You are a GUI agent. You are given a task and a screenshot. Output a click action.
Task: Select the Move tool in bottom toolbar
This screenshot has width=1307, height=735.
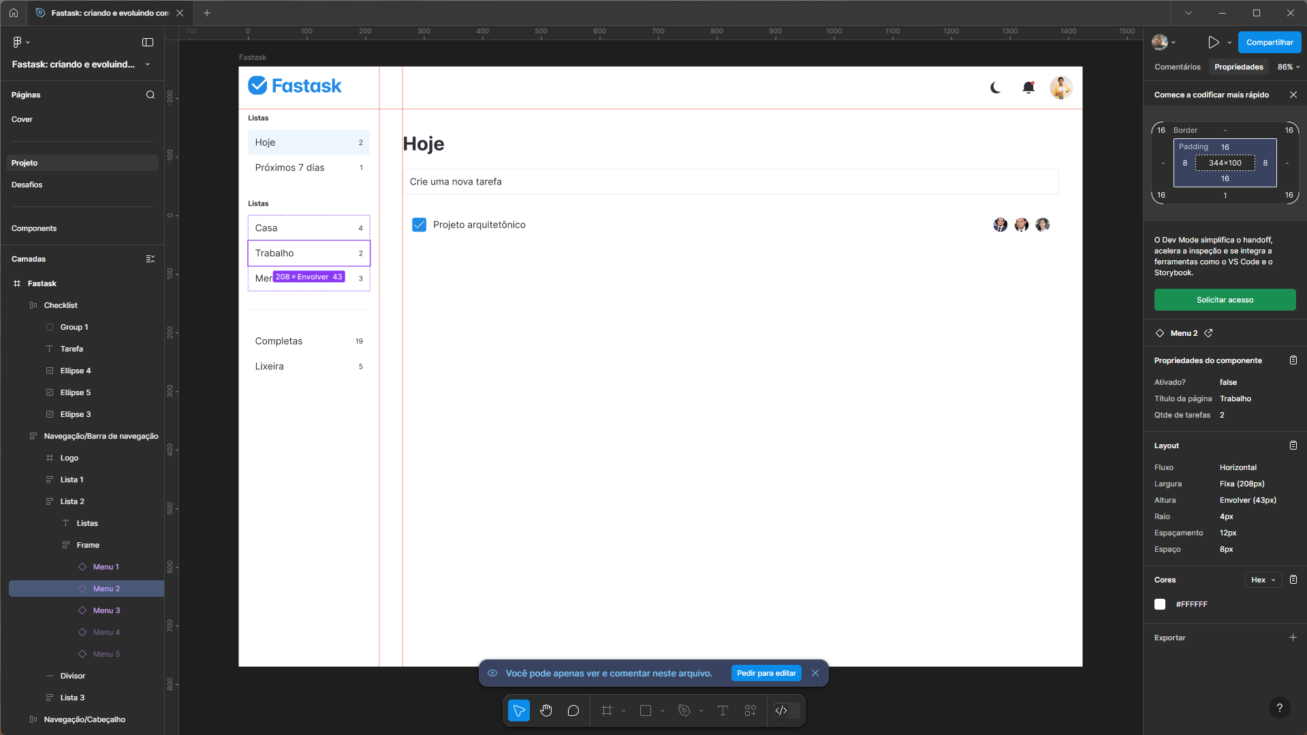[x=519, y=710]
